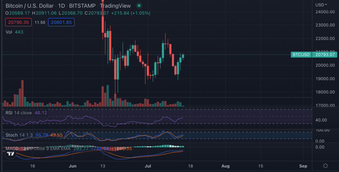Click the MACD histogram value 293.77
The height and width of the screenshot is (172, 339).
point(81,148)
